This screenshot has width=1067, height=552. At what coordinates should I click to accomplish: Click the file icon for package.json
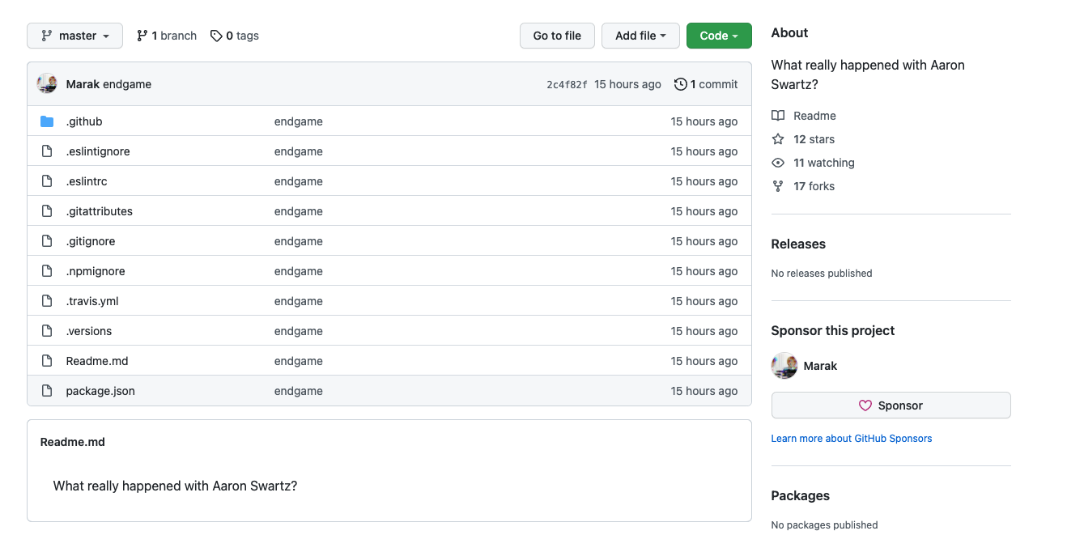click(x=47, y=391)
